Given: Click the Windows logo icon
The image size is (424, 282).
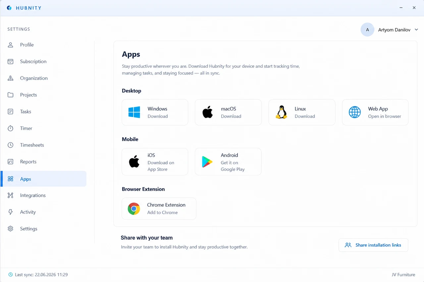Looking at the screenshot, I should point(134,112).
